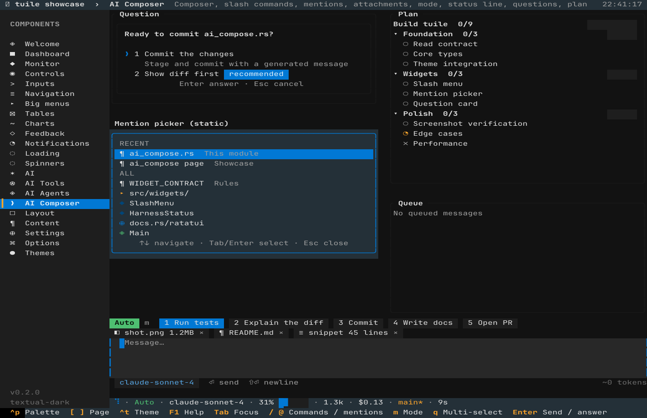Click the status line spinner icon
Screen dimensions: 647x418
pos(117,401)
